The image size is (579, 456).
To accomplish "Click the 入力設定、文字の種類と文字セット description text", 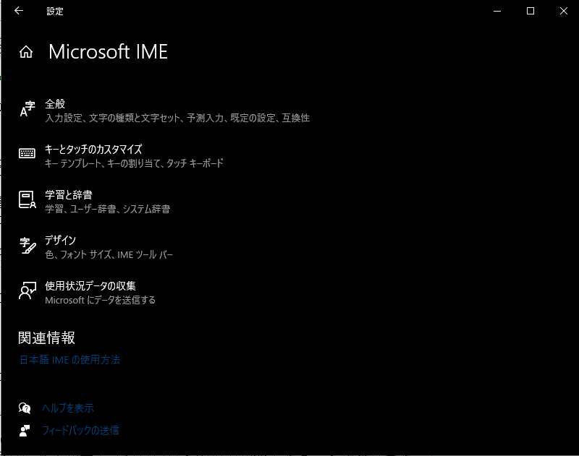I will click(177, 118).
